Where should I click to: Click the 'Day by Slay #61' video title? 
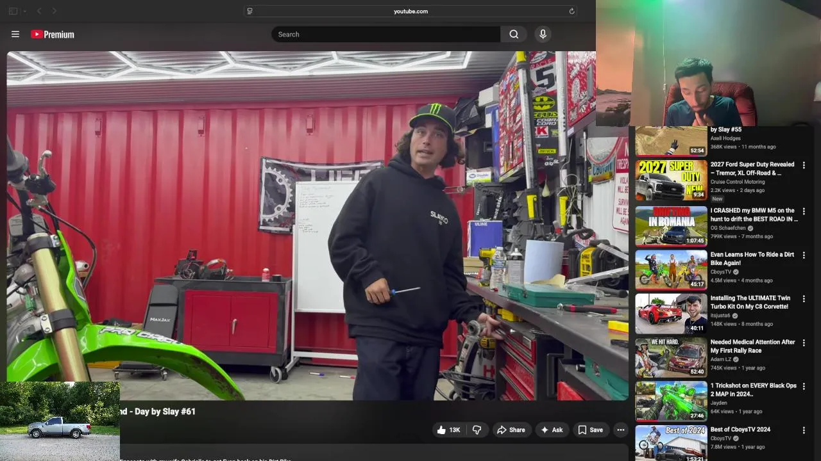158,412
